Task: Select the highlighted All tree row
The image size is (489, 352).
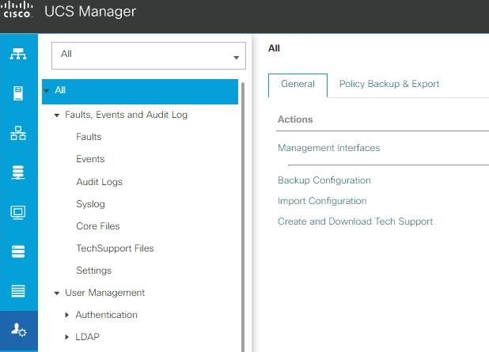Action: (x=140, y=92)
